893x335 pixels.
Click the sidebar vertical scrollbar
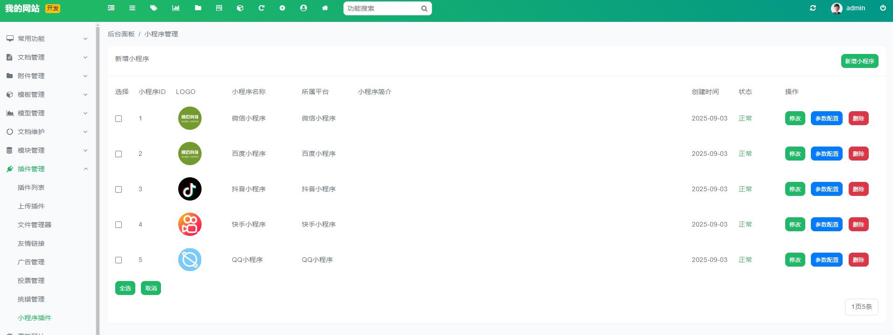click(98, 177)
